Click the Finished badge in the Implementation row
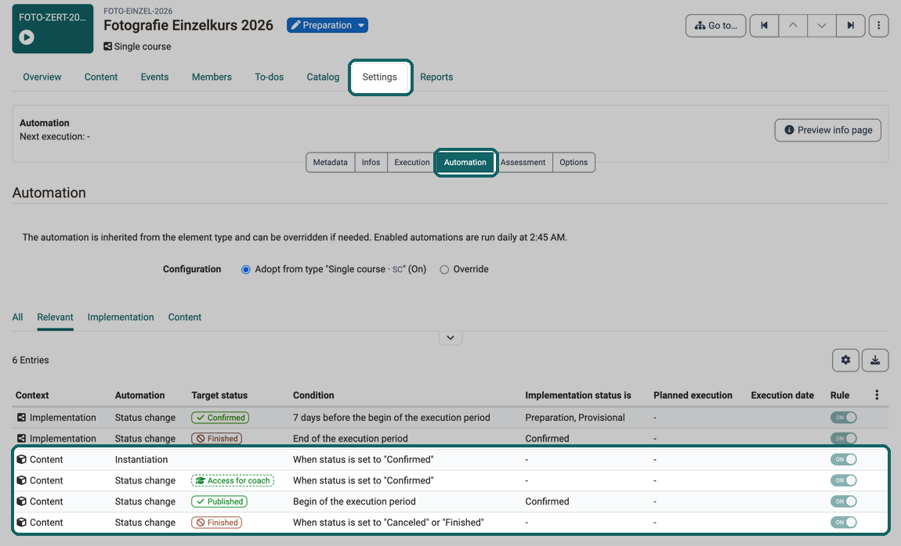The width and height of the screenshot is (901, 546). [216, 438]
